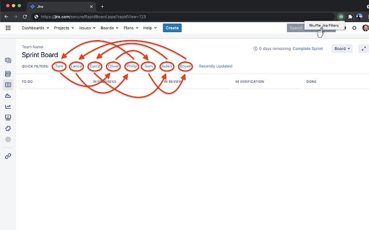Click the browser profile avatar
Viewport: 369px width, 230px height.
(x=359, y=17)
